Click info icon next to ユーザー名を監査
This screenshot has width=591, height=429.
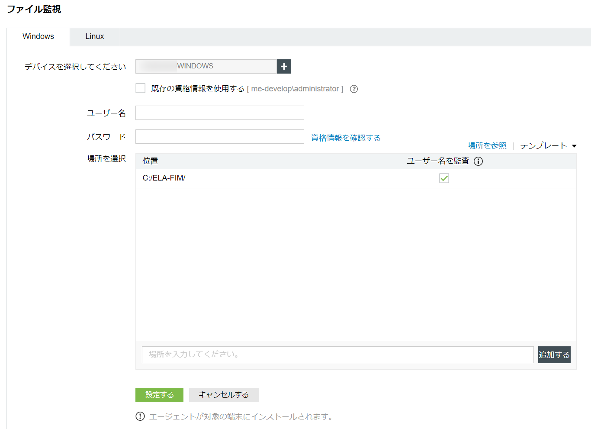(478, 161)
